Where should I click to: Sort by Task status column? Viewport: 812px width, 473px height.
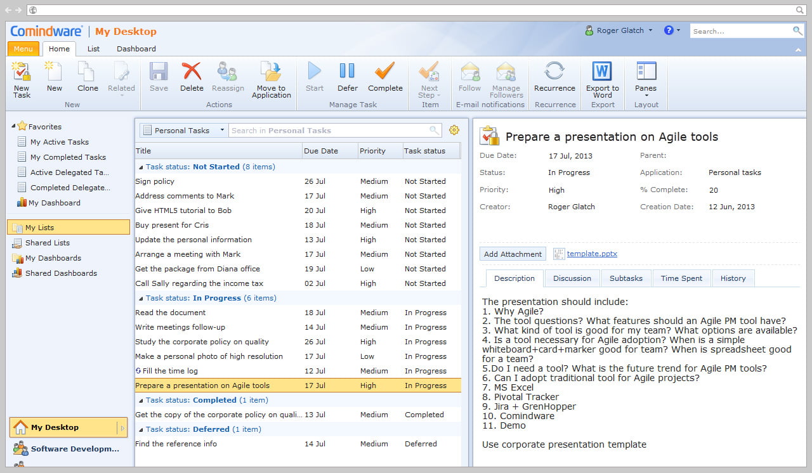(x=431, y=151)
